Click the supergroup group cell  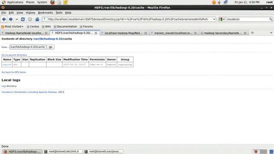125,65
